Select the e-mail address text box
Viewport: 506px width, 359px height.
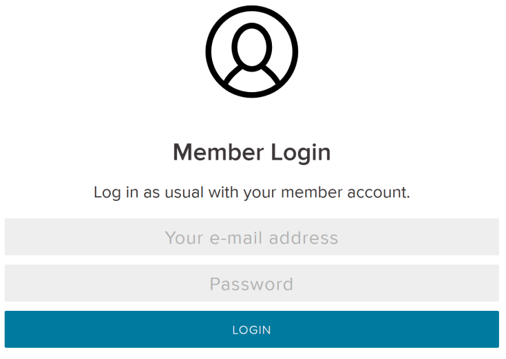click(252, 237)
